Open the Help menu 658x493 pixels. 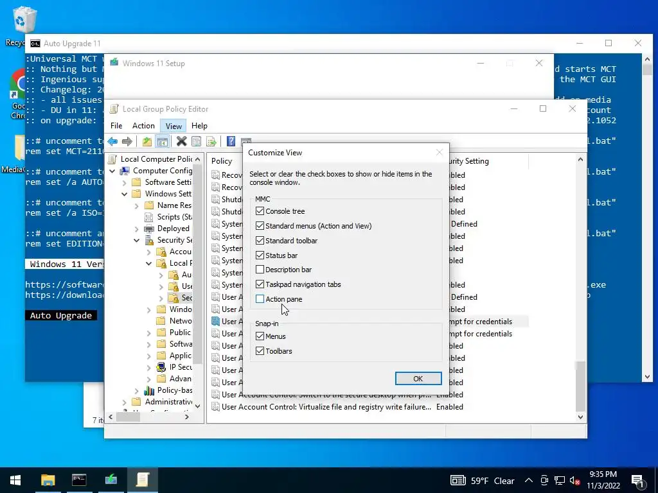(199, 126)
